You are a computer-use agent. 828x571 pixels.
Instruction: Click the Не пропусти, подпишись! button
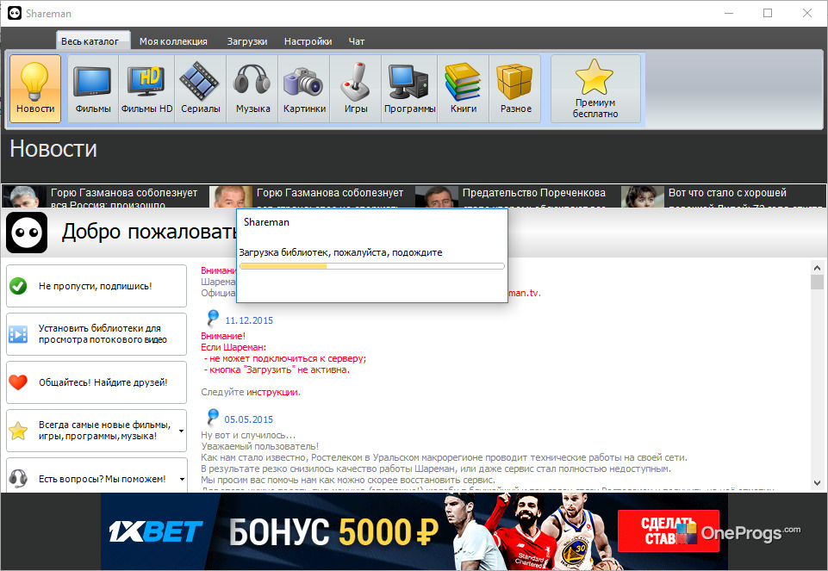click(96, 286)
